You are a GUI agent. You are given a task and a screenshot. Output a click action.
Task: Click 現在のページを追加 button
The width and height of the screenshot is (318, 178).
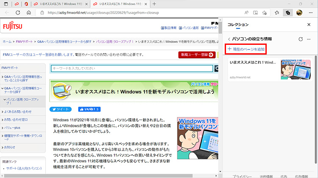point(246,49)
